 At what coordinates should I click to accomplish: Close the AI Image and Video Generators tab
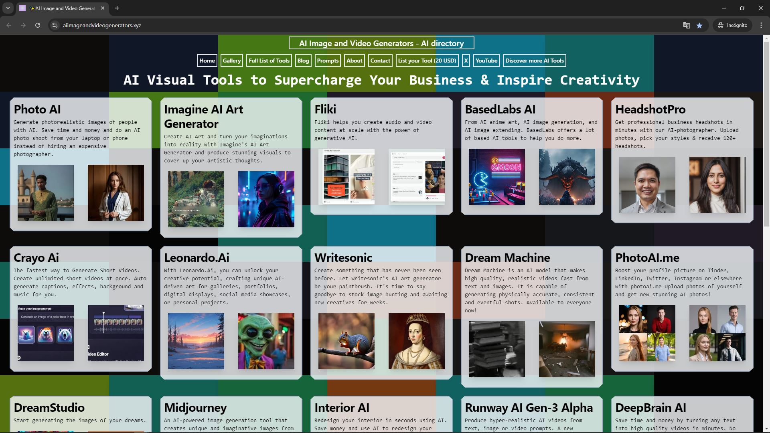[103, 8]
